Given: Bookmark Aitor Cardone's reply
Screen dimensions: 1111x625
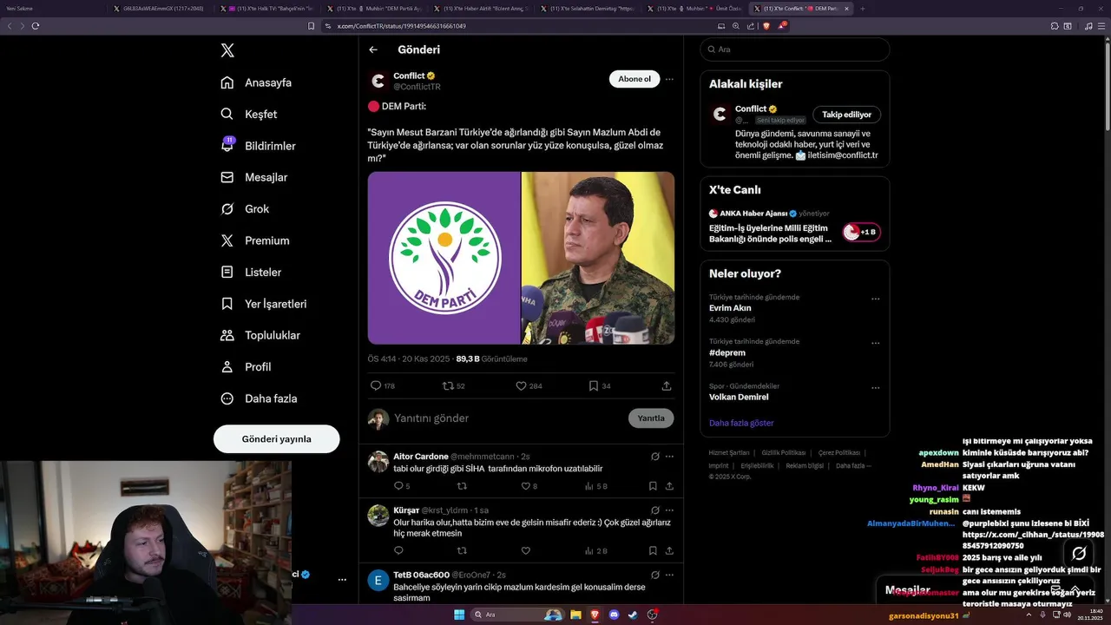Looking at the screenshot, I should click(653, 486).
